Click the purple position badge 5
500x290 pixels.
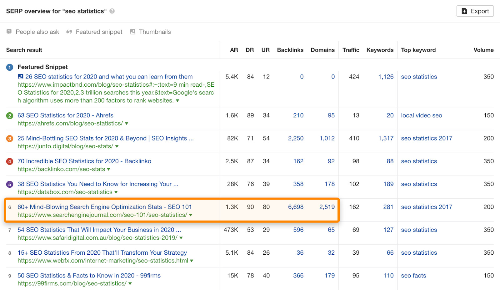tap(9, 184)
